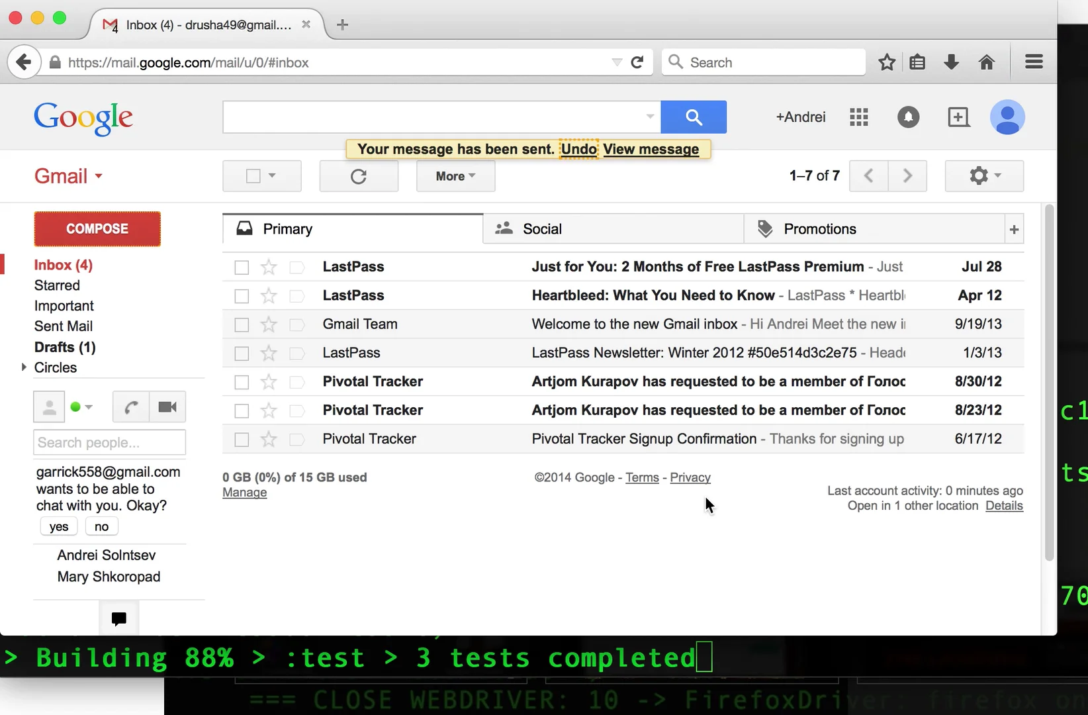Click the Search people input field

tap(109, 442)
